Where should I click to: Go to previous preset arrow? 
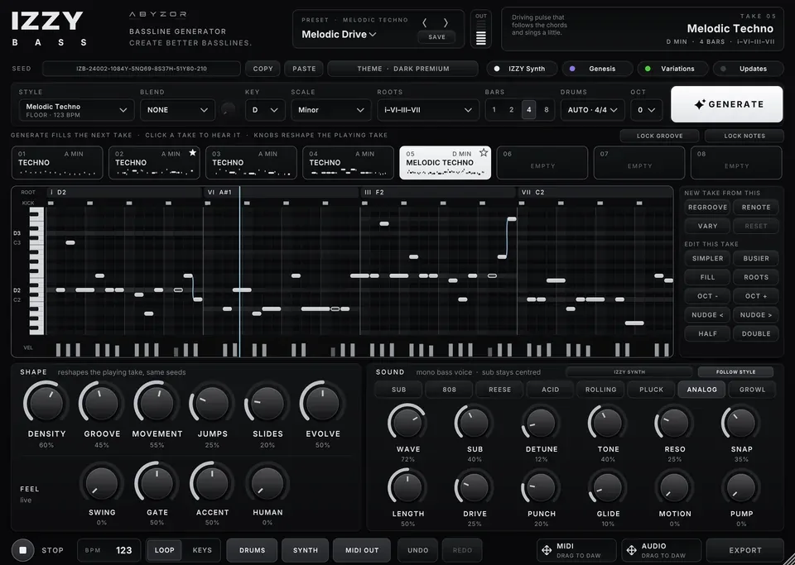pyautogui.click(x=425, y=23)
